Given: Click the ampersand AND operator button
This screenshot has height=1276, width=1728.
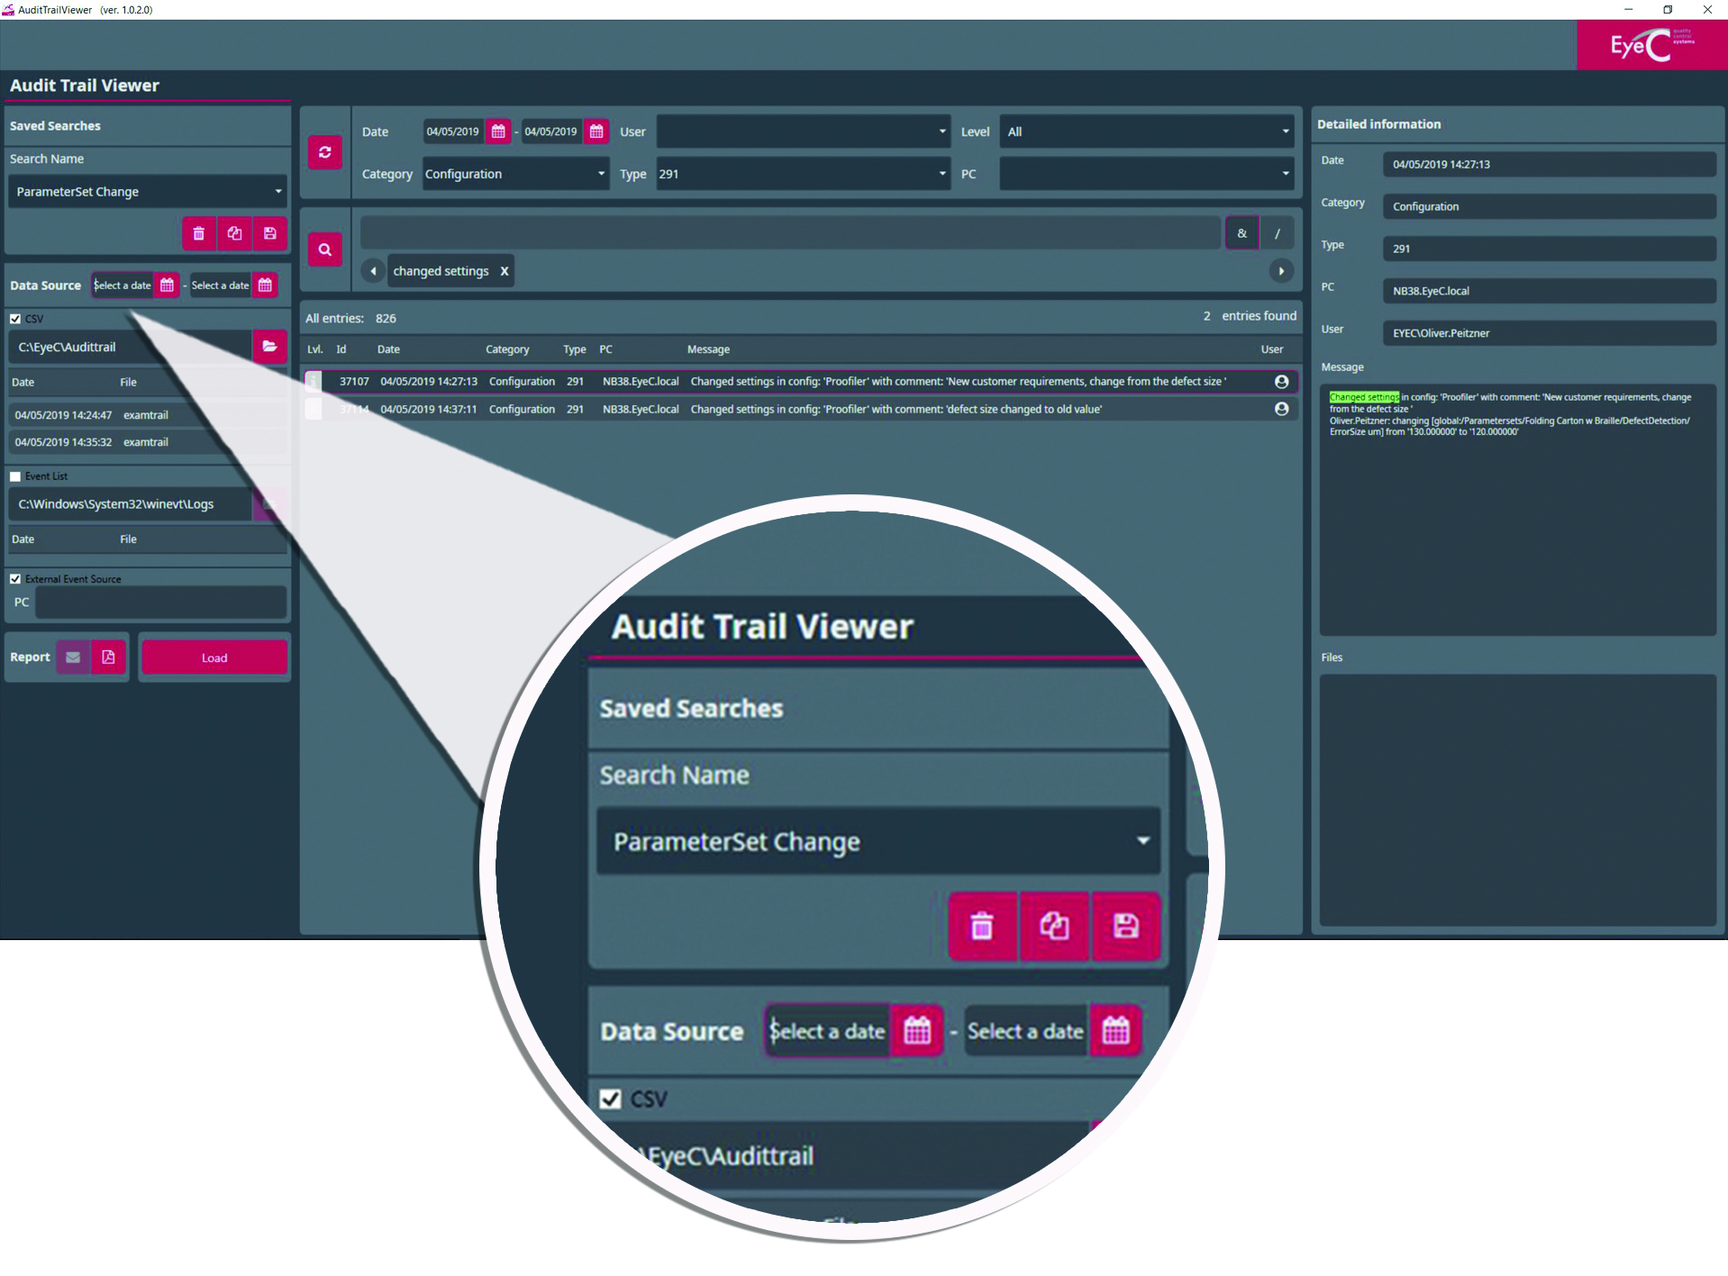Looking at the screenshot, I should click(x=1241, y=233).
